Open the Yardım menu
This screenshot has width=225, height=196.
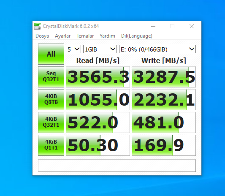click(107, 36)
